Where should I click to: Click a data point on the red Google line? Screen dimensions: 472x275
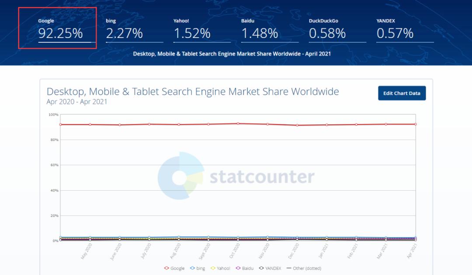pos(238,124)
